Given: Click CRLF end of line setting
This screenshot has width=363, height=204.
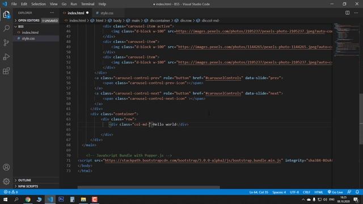Looking at the screenshot, I should (x=306, y=192).
